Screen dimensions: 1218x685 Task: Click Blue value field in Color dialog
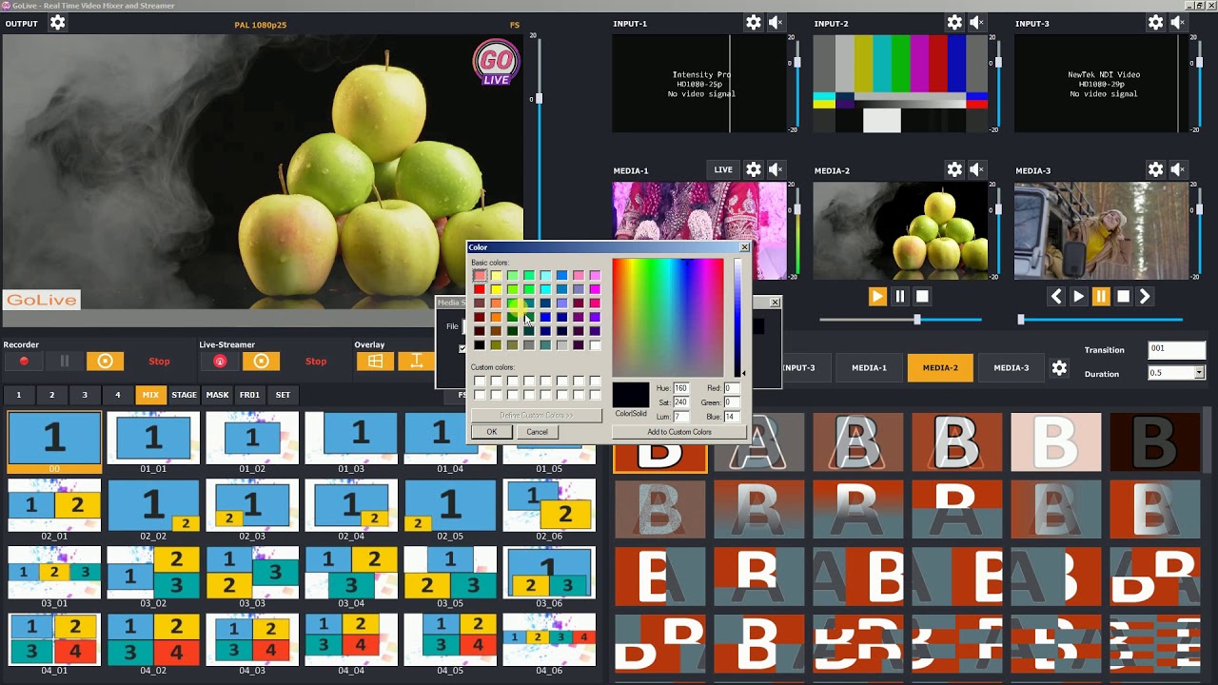click(x=732, y=417)
